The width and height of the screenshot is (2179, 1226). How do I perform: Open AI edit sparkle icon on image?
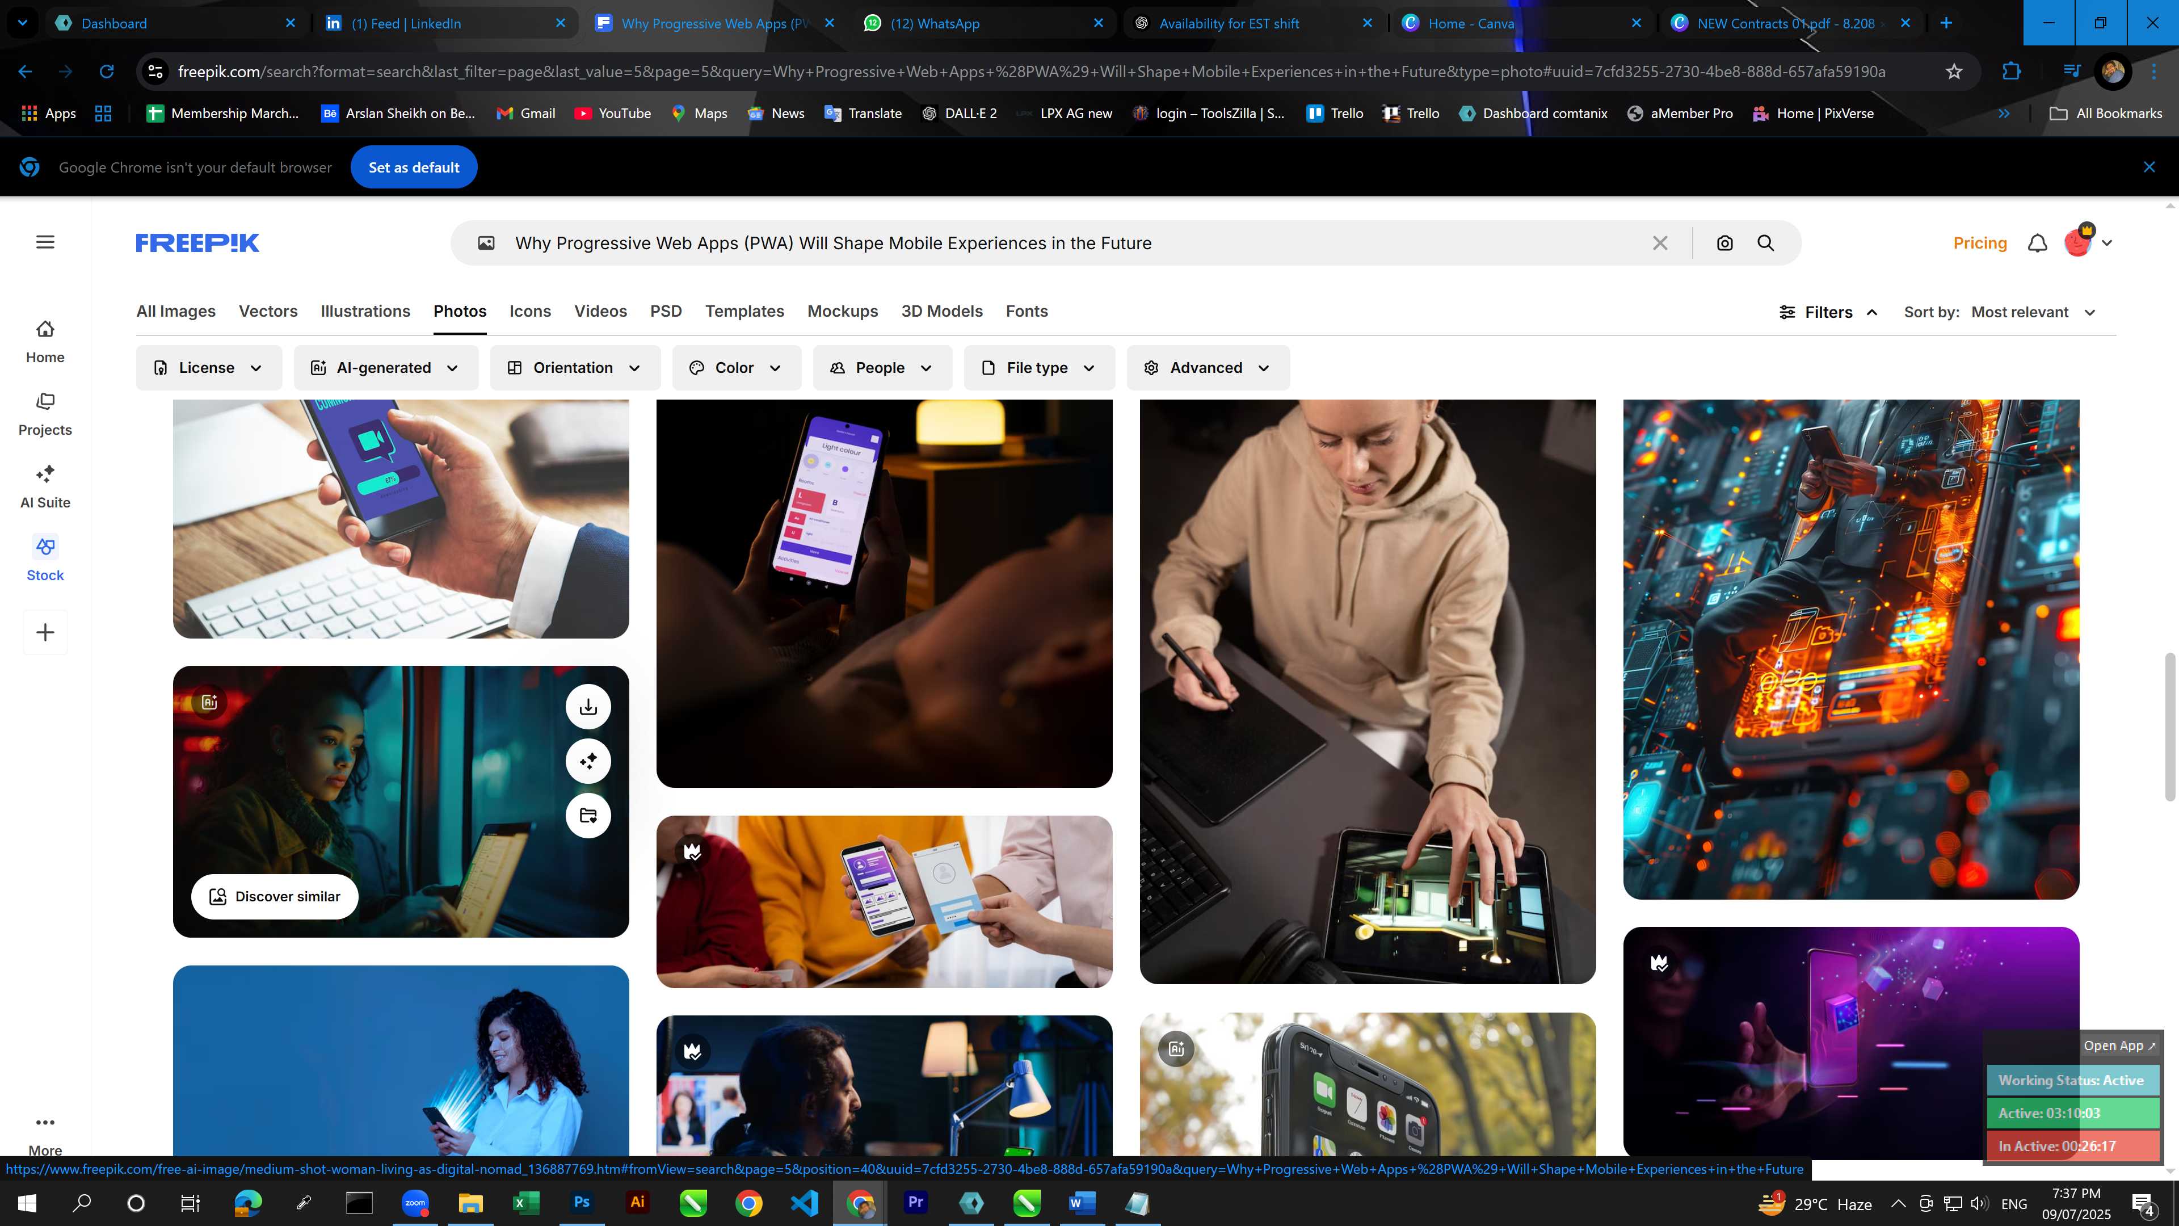(588, 761)
